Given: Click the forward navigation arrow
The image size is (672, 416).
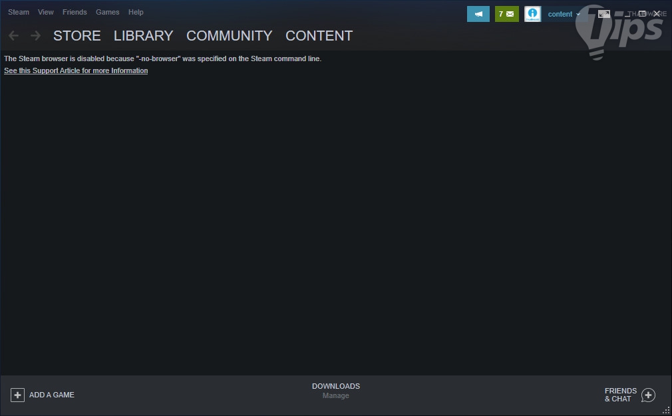Looking at the screenshot, I should [x=35, y=35].
